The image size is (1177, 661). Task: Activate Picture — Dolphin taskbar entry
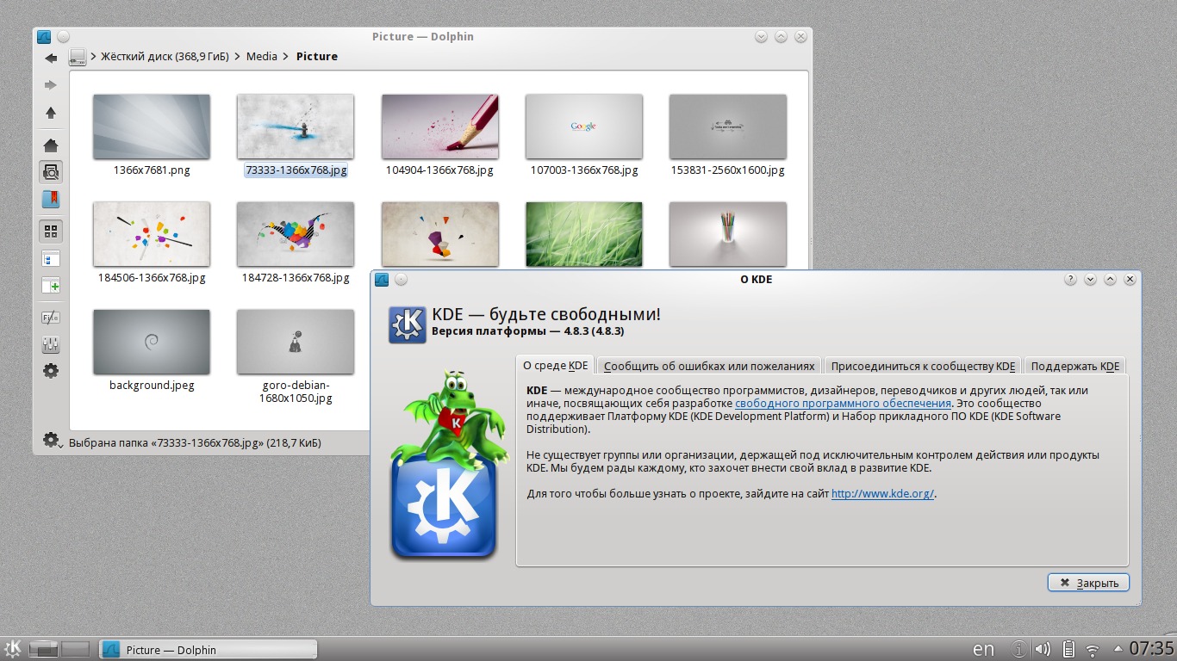point(208,650)
